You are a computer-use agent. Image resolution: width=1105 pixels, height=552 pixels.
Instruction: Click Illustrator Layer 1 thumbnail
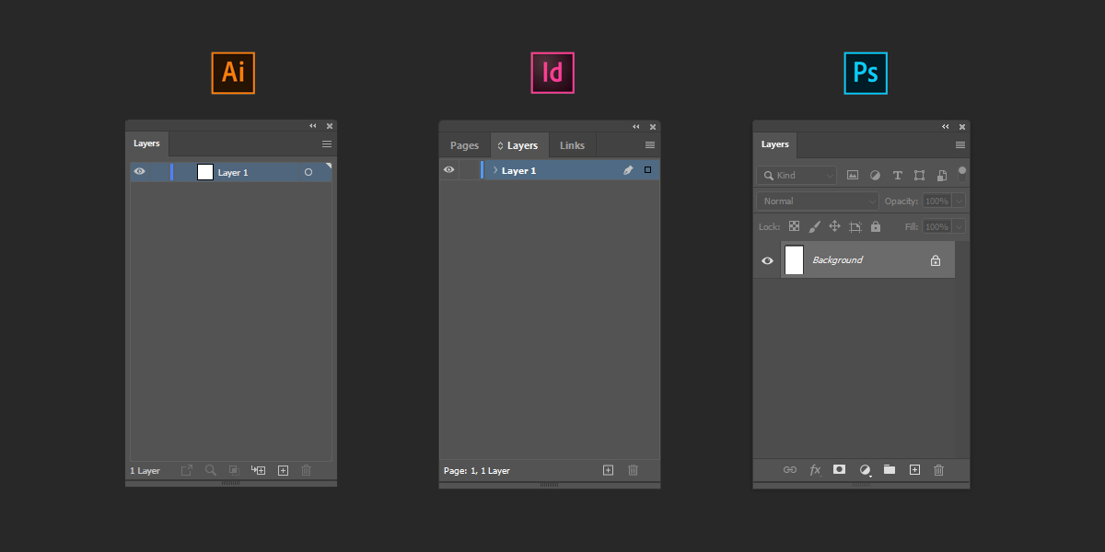pyautogui.click(x=205, y=172)
